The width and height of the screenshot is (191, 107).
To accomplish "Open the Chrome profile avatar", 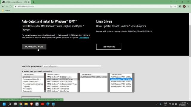I will coord(184,7).
